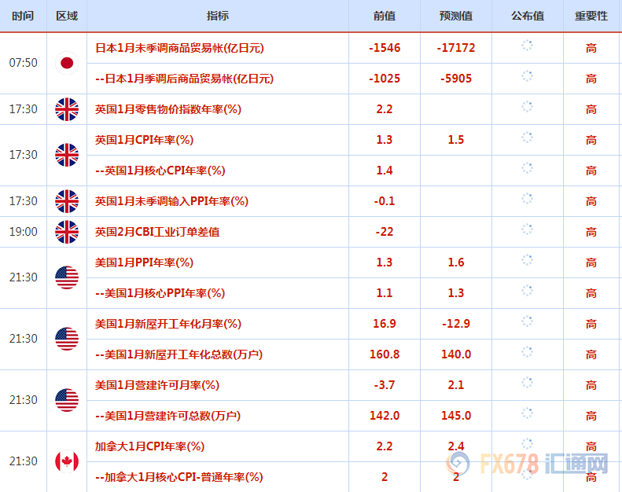Click the UK flag beside 英国1月未季调输入PPI年率
Viewport: 622px width, 492px height.
pos(67,201)
